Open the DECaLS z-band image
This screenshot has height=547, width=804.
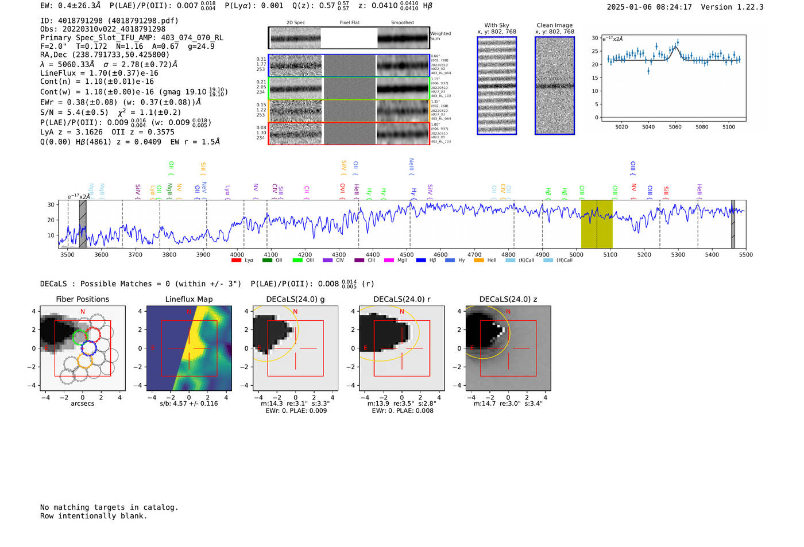click(x=508, y=348)
